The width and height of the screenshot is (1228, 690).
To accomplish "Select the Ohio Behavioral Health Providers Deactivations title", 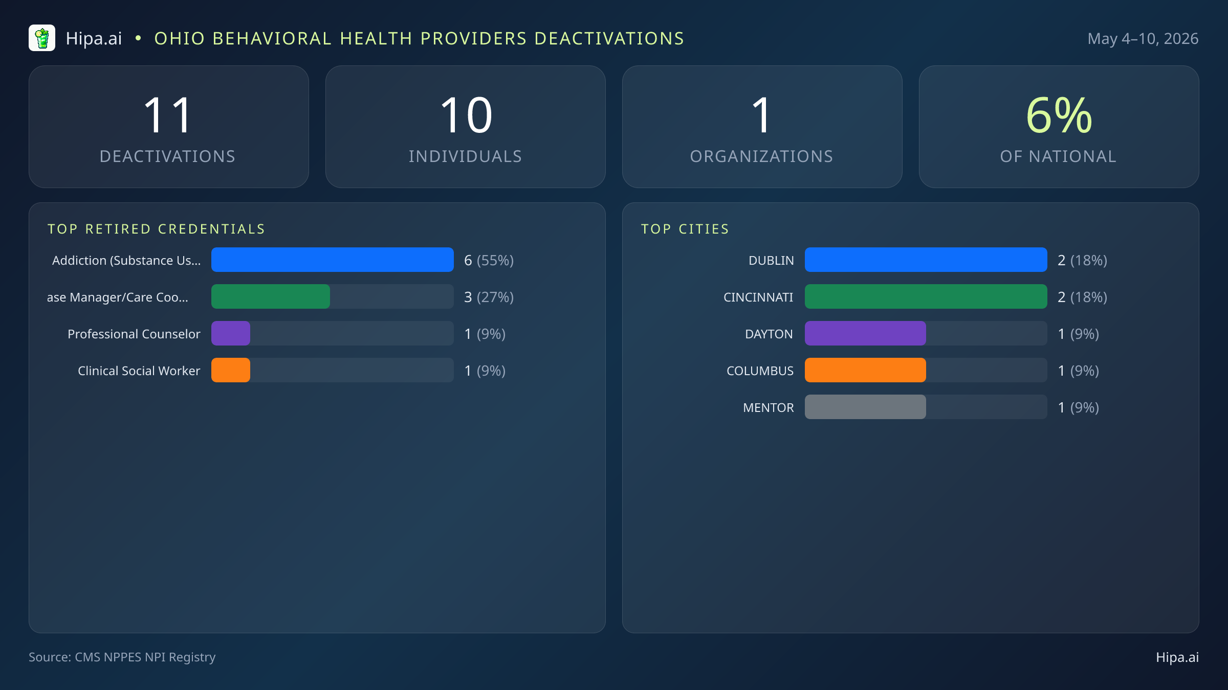I will 419,38.
